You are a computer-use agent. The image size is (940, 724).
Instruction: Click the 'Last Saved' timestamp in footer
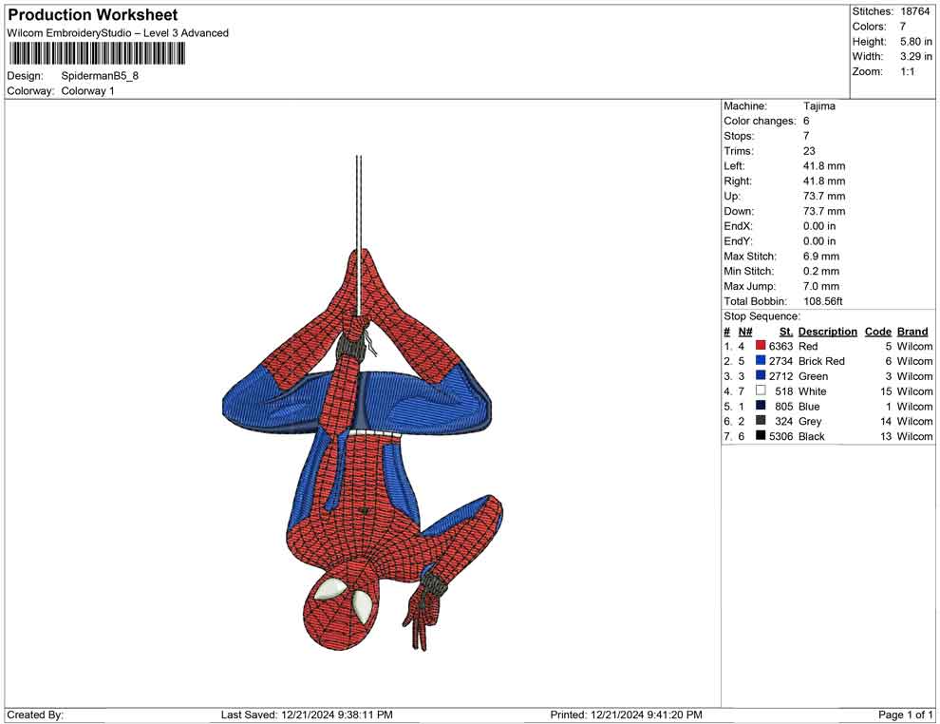(307, 715)
